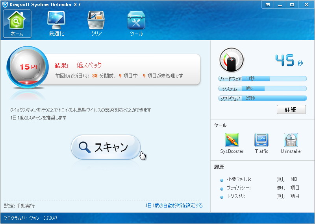Click the プログラムバージョン 3.7.0.47 status text

tap(31, 218)
